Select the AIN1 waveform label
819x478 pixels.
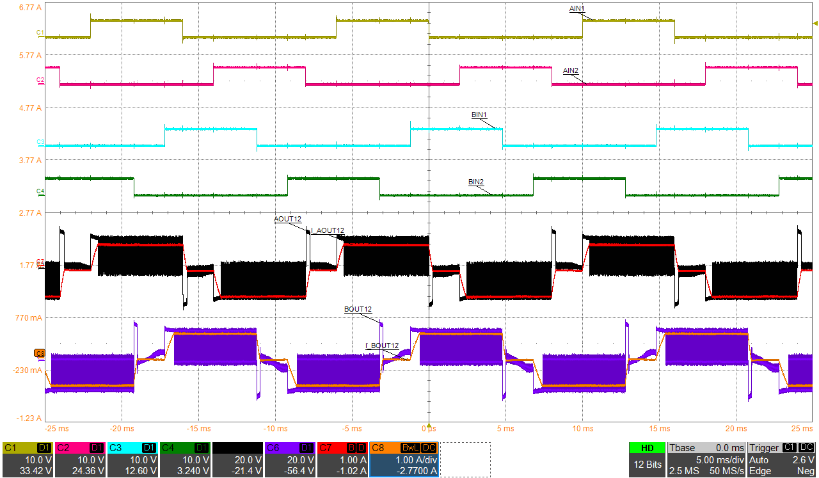[x=578, y=9]
